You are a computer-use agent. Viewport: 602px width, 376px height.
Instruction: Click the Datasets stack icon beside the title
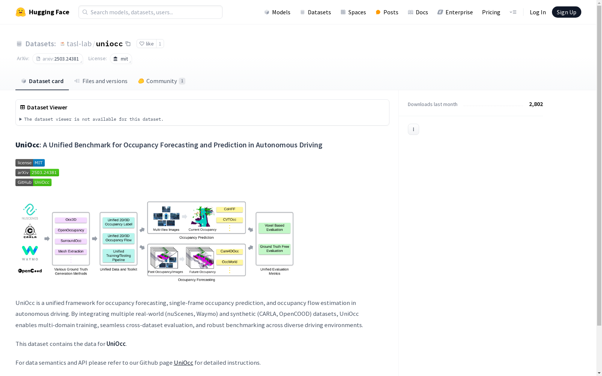[x=19, y=44]
